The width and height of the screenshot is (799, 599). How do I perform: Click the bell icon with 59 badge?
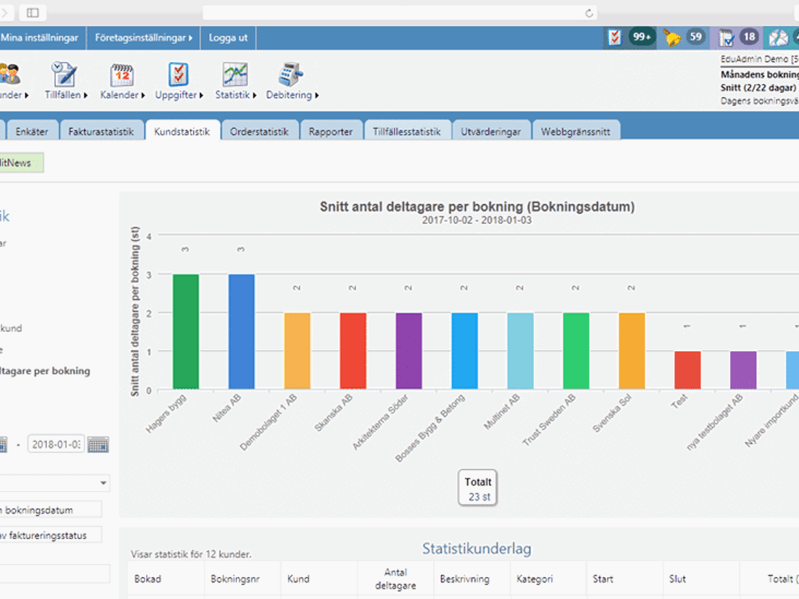tap(672, 37)
